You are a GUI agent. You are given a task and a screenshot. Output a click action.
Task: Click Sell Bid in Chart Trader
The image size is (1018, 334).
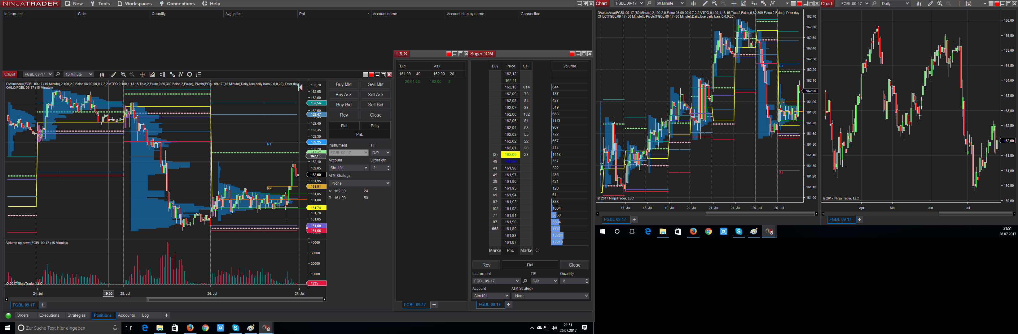click(375, 105)
